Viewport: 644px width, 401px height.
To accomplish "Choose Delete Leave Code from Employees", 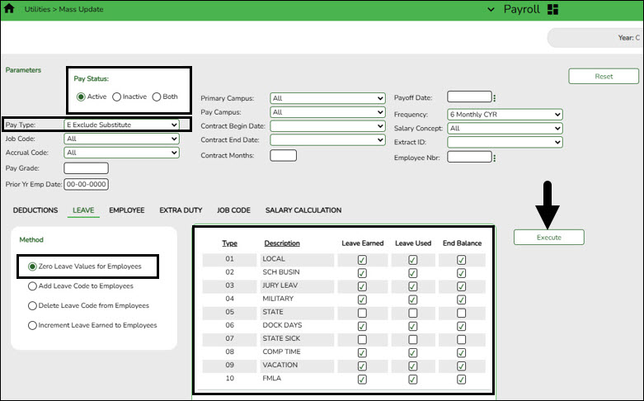I will click(32, 305).
